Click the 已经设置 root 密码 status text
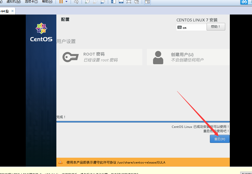The height and width of the screenshot is (174, 252). point(100,60)
